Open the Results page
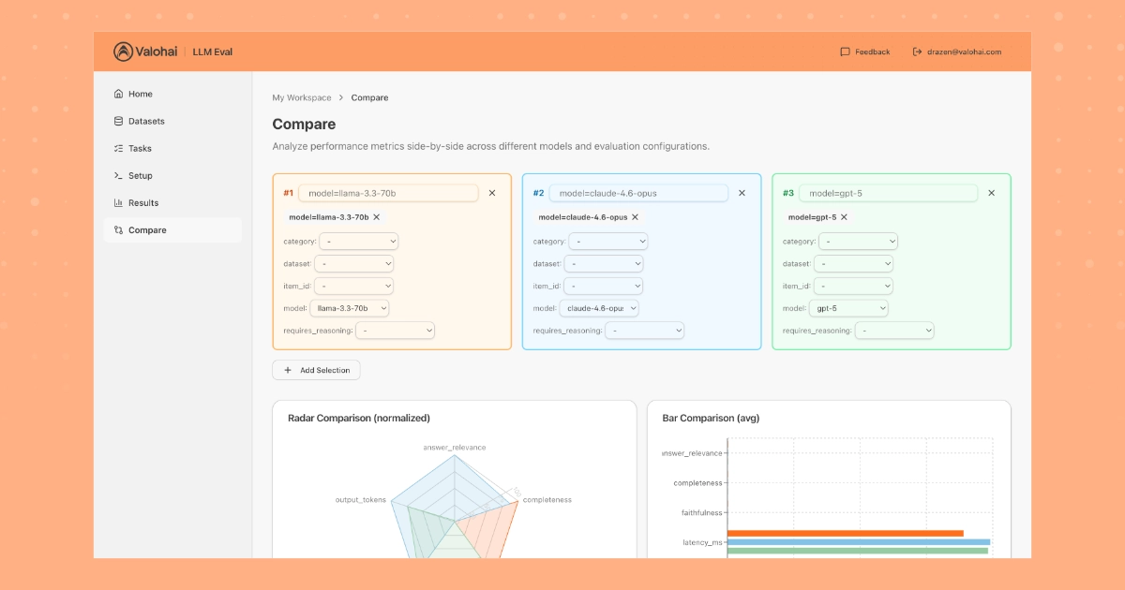The width and height of the screenshot is (1125, 590). [x=142, y=202]
